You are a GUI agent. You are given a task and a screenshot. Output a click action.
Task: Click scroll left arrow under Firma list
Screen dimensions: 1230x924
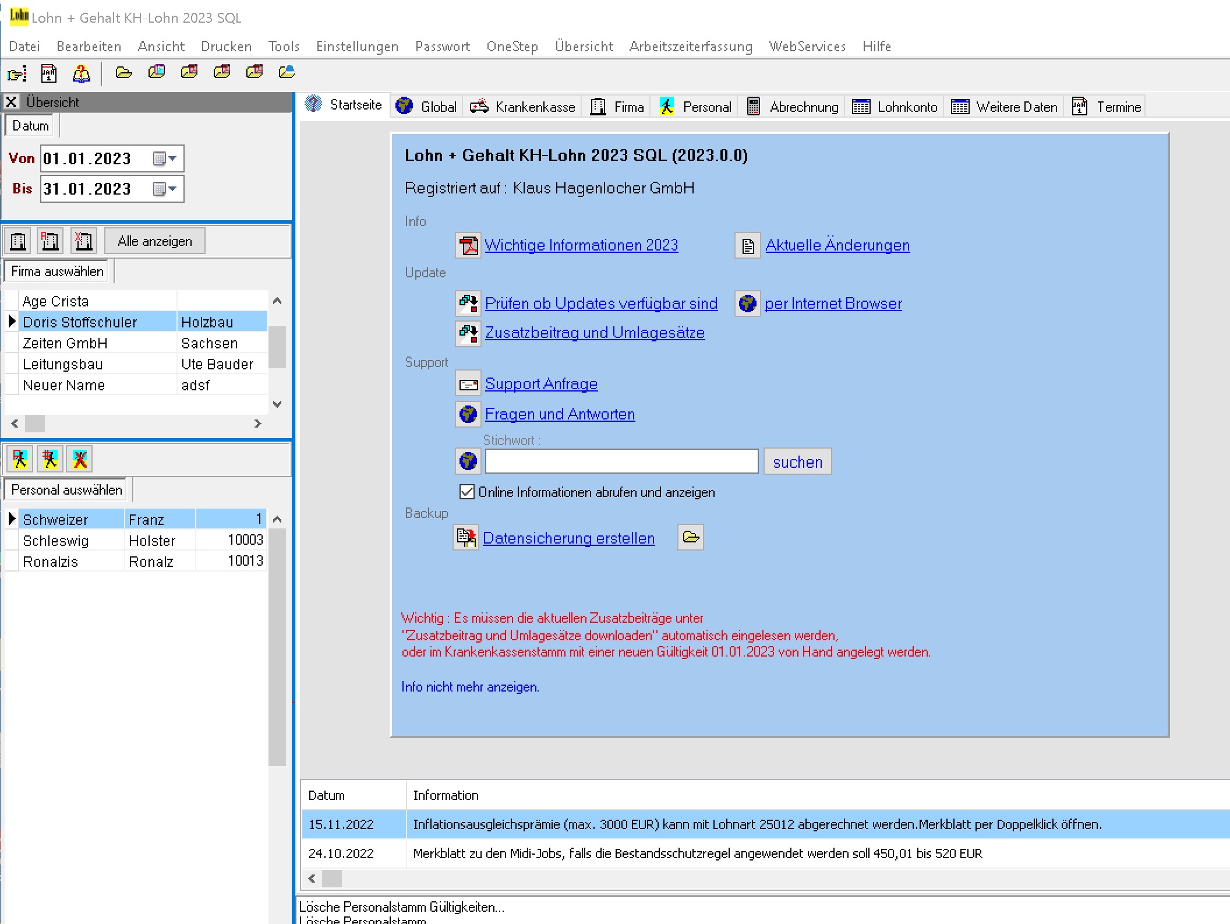click(x=15, y=424)
